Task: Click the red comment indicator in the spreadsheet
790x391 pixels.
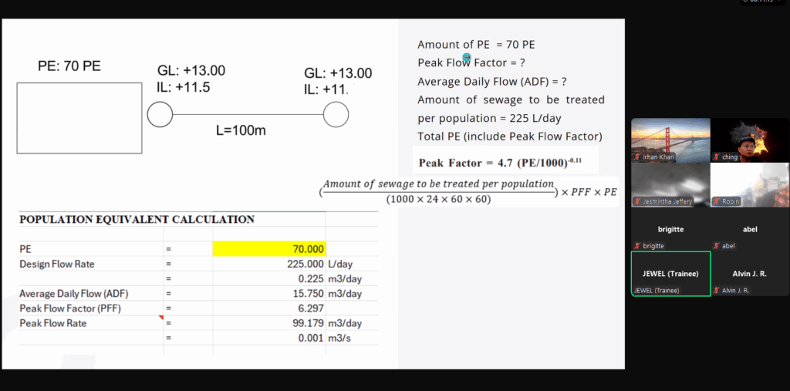Action: (160, 318)
